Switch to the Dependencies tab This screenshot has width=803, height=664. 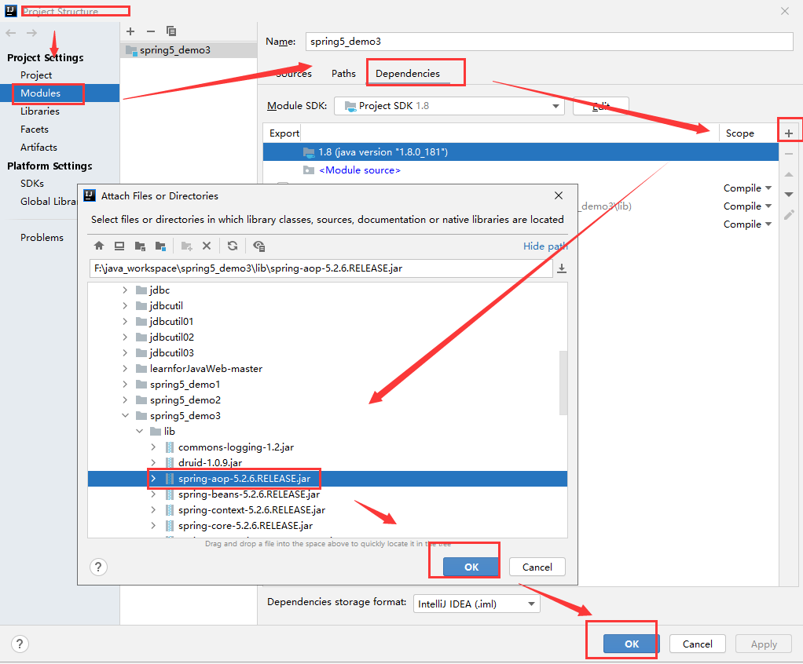(408, 74)
